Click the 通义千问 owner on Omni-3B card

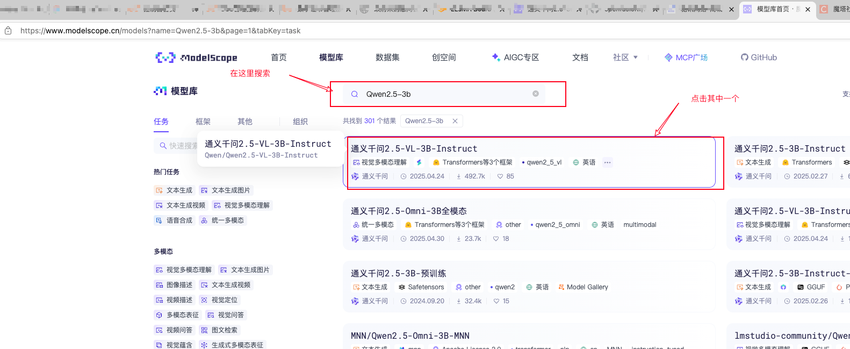(370, 239)
